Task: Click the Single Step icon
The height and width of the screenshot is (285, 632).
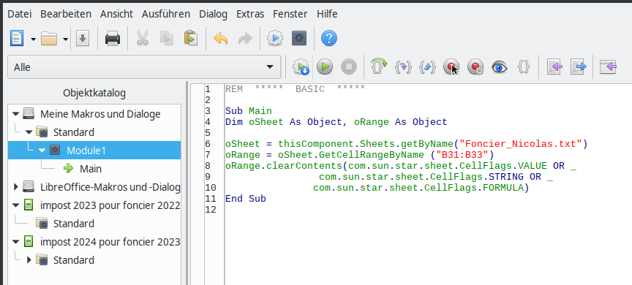Action: [403, 66]
